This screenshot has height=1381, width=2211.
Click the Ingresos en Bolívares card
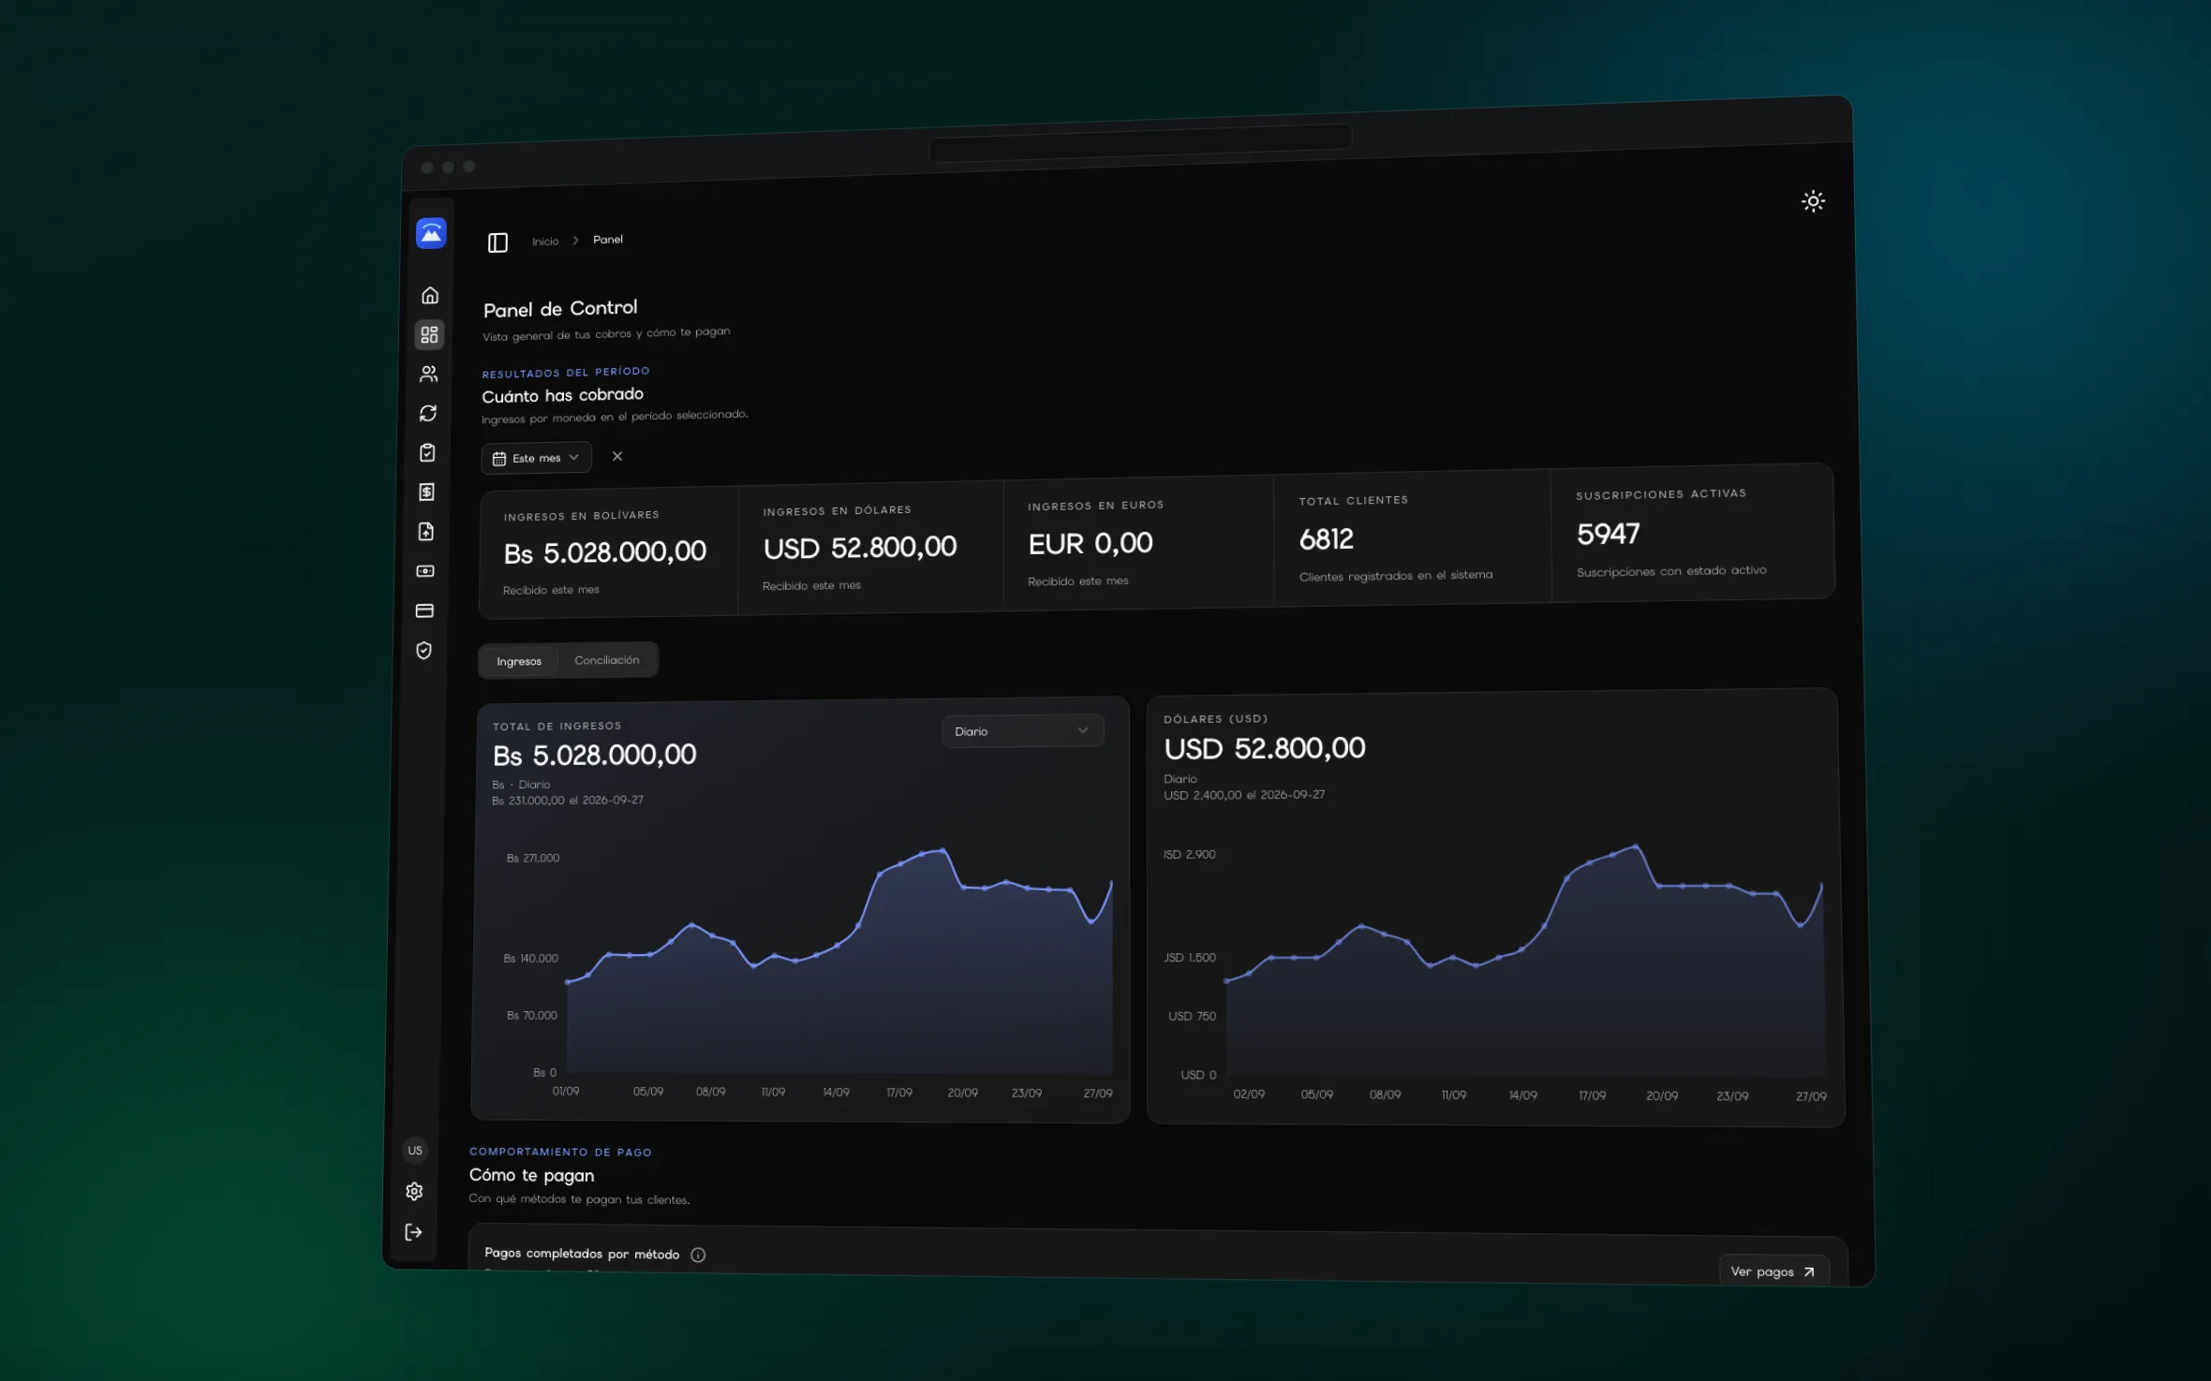[x=609, y=552]
